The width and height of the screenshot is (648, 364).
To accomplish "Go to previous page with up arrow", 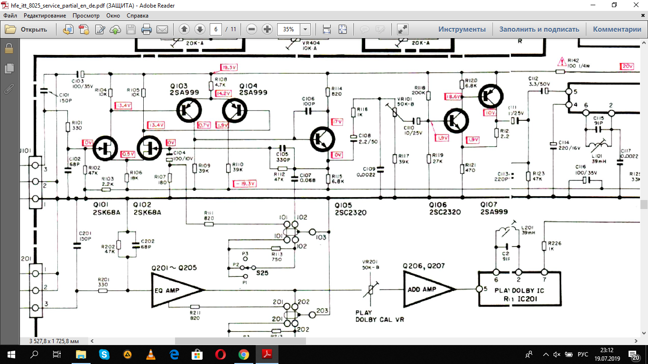I will (x=185, y=29).
